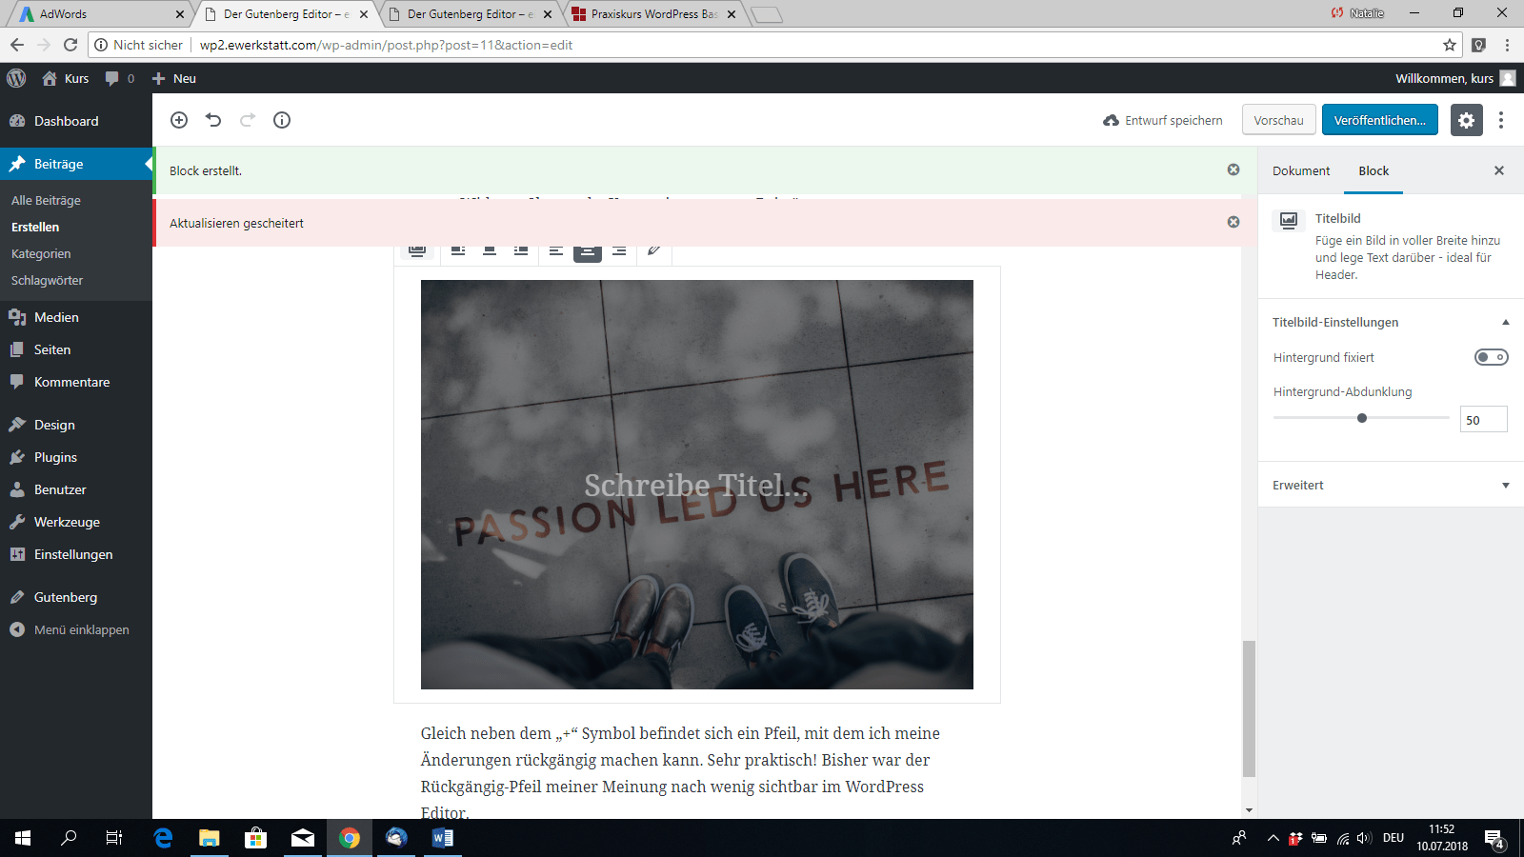Collapse the admin menu 'Menü einklappen'

76,629
